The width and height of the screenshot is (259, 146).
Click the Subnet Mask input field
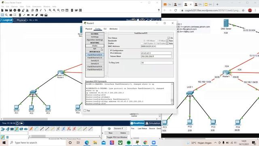pos(156,56)
